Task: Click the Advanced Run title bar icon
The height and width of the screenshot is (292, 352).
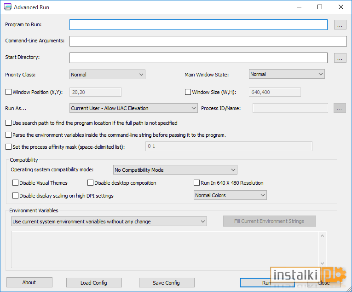Action: coord(8,7)
